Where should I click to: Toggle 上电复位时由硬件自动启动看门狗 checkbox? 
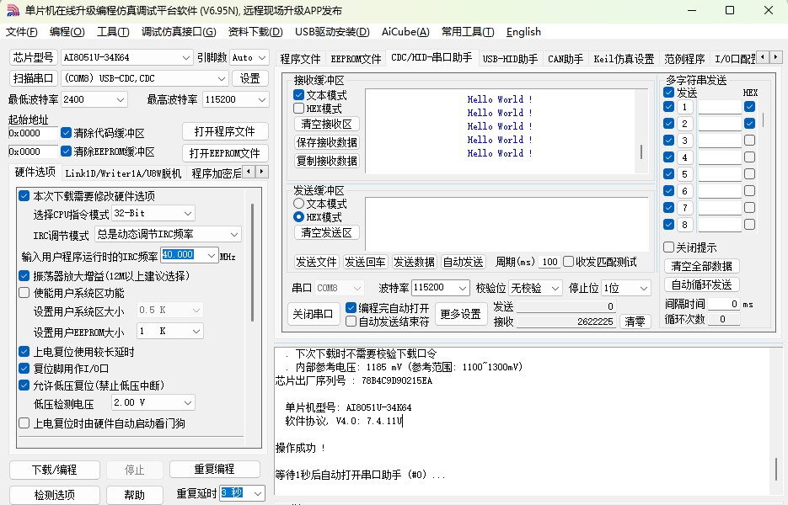coord(24,423)
